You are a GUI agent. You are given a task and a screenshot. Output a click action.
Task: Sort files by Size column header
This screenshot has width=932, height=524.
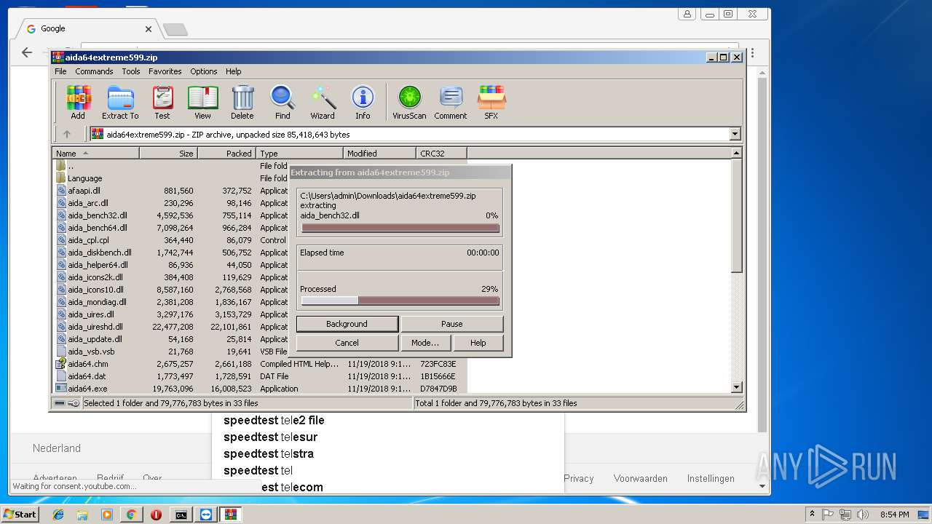(169, 154)
